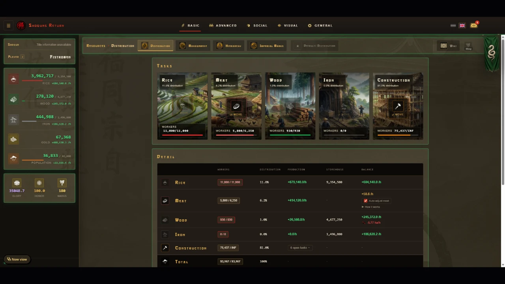The image size is (505, 284).
Task: Open the Shop icon
Action: (x=468, y=46)
